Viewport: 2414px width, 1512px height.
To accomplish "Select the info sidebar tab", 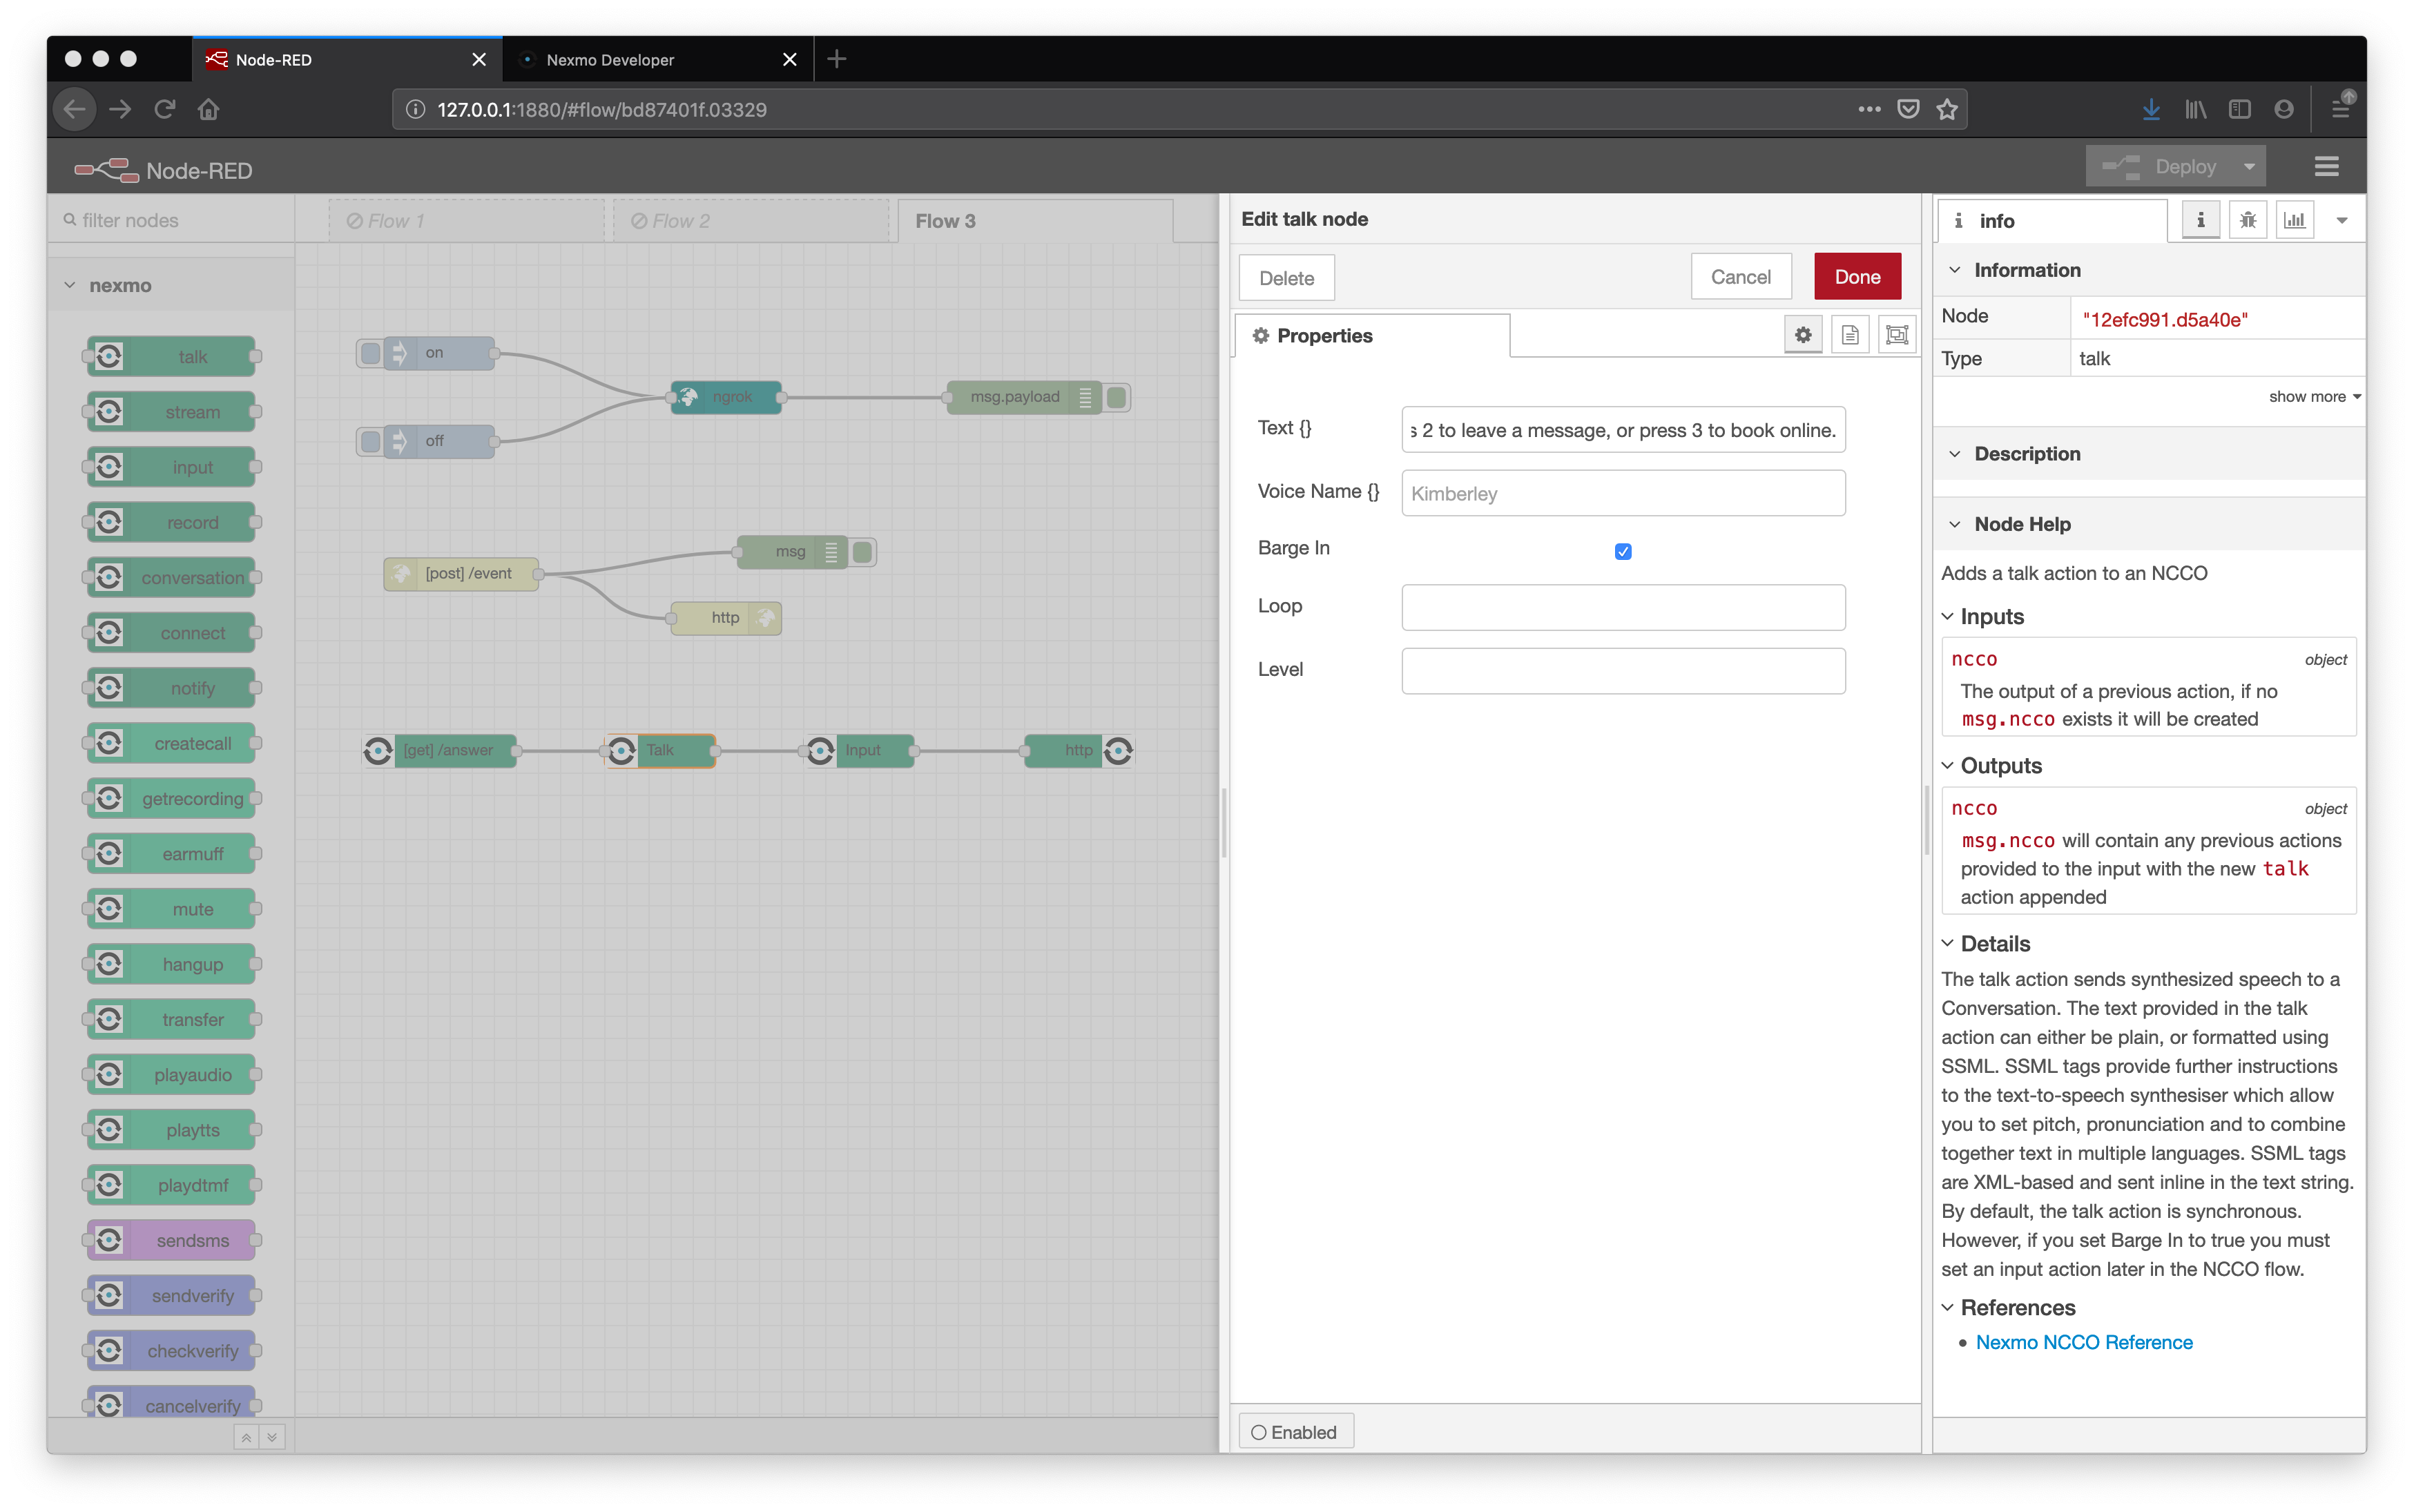I will 2052,220.
